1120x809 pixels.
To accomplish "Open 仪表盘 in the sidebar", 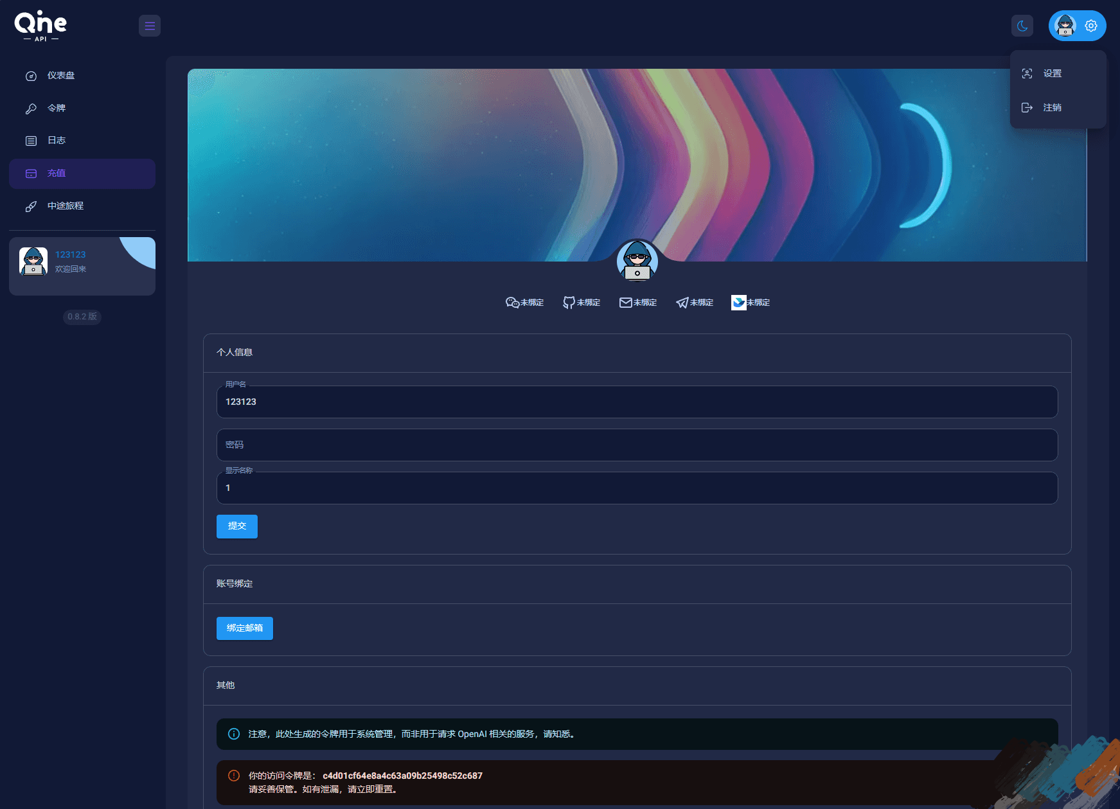I will click(82, 76).
